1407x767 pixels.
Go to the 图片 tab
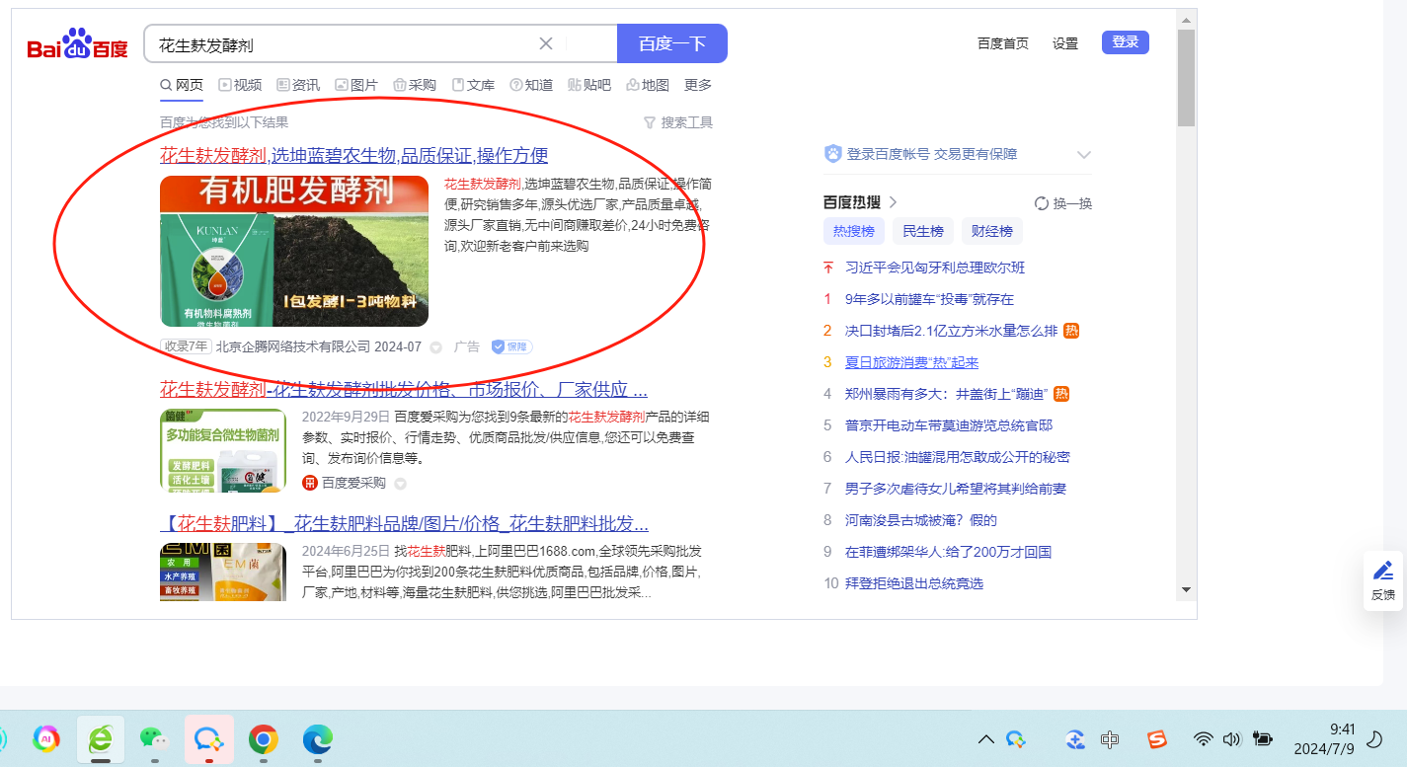click(x=356, y=85)
